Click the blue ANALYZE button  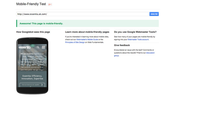[x=154, y=14]
